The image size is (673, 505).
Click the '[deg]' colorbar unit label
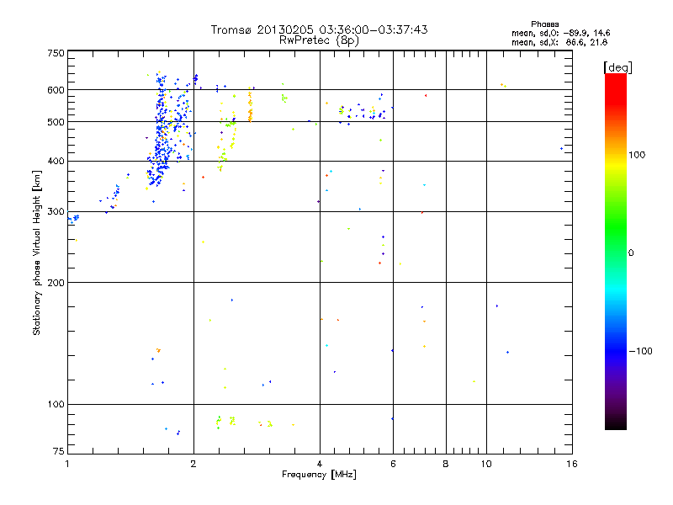click(617, 67)
